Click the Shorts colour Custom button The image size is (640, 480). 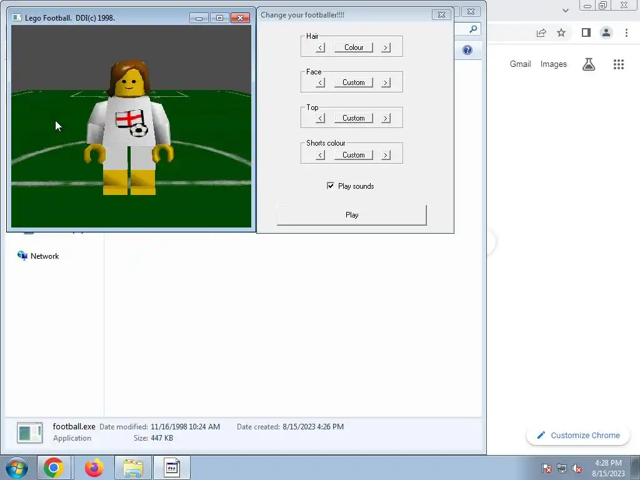click(354, 155)
